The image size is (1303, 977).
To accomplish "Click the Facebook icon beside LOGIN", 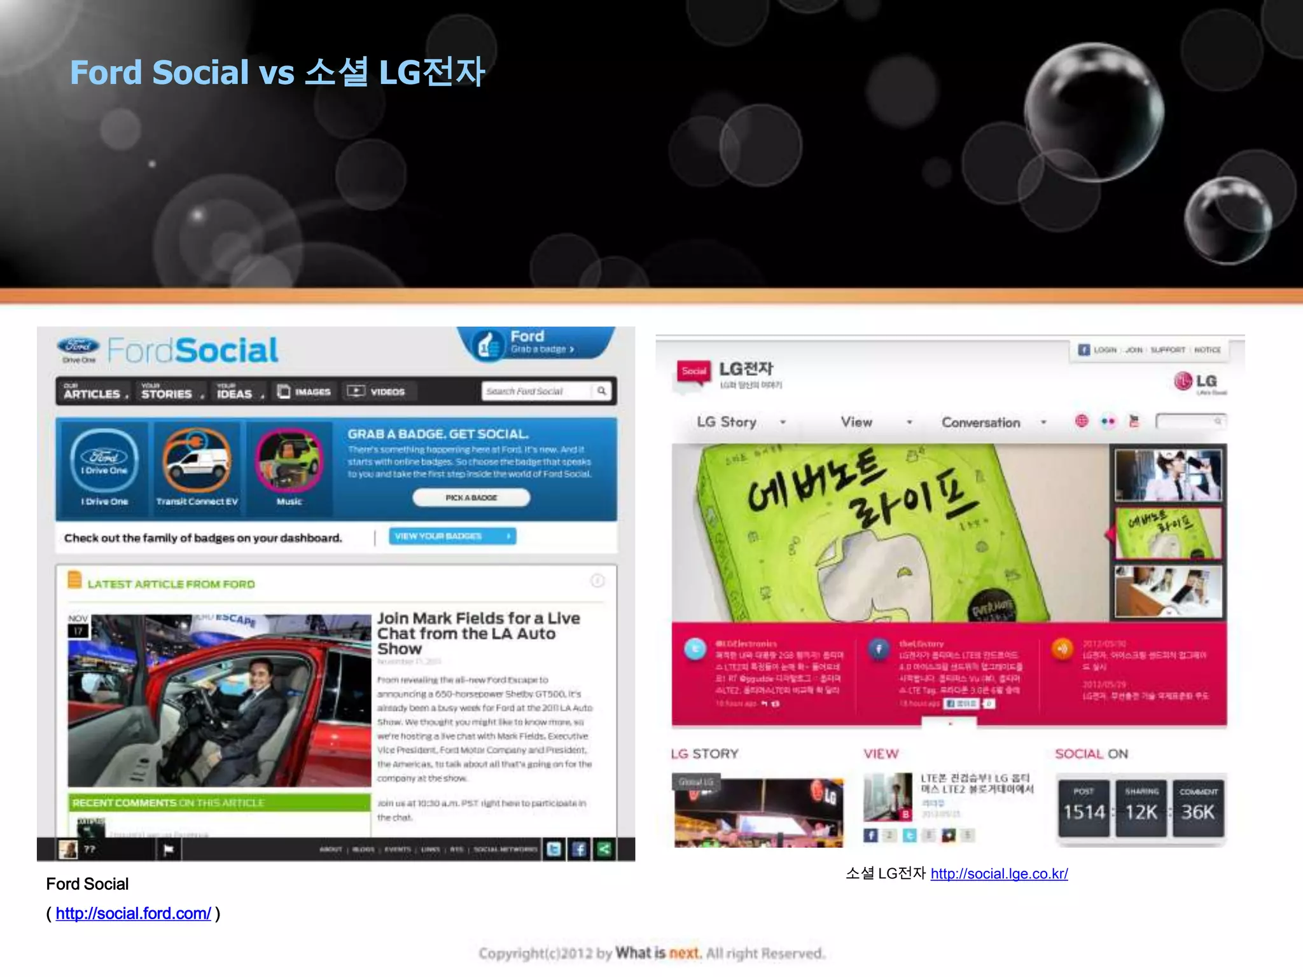I will 1084,350.
